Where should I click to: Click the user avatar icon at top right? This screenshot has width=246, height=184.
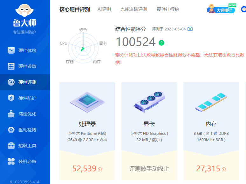point(244,9)
